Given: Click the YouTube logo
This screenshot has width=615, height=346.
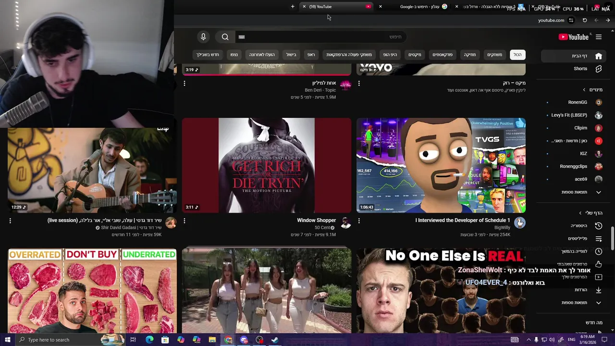Looking at the screenshot, I should click(x=574, y=37).
